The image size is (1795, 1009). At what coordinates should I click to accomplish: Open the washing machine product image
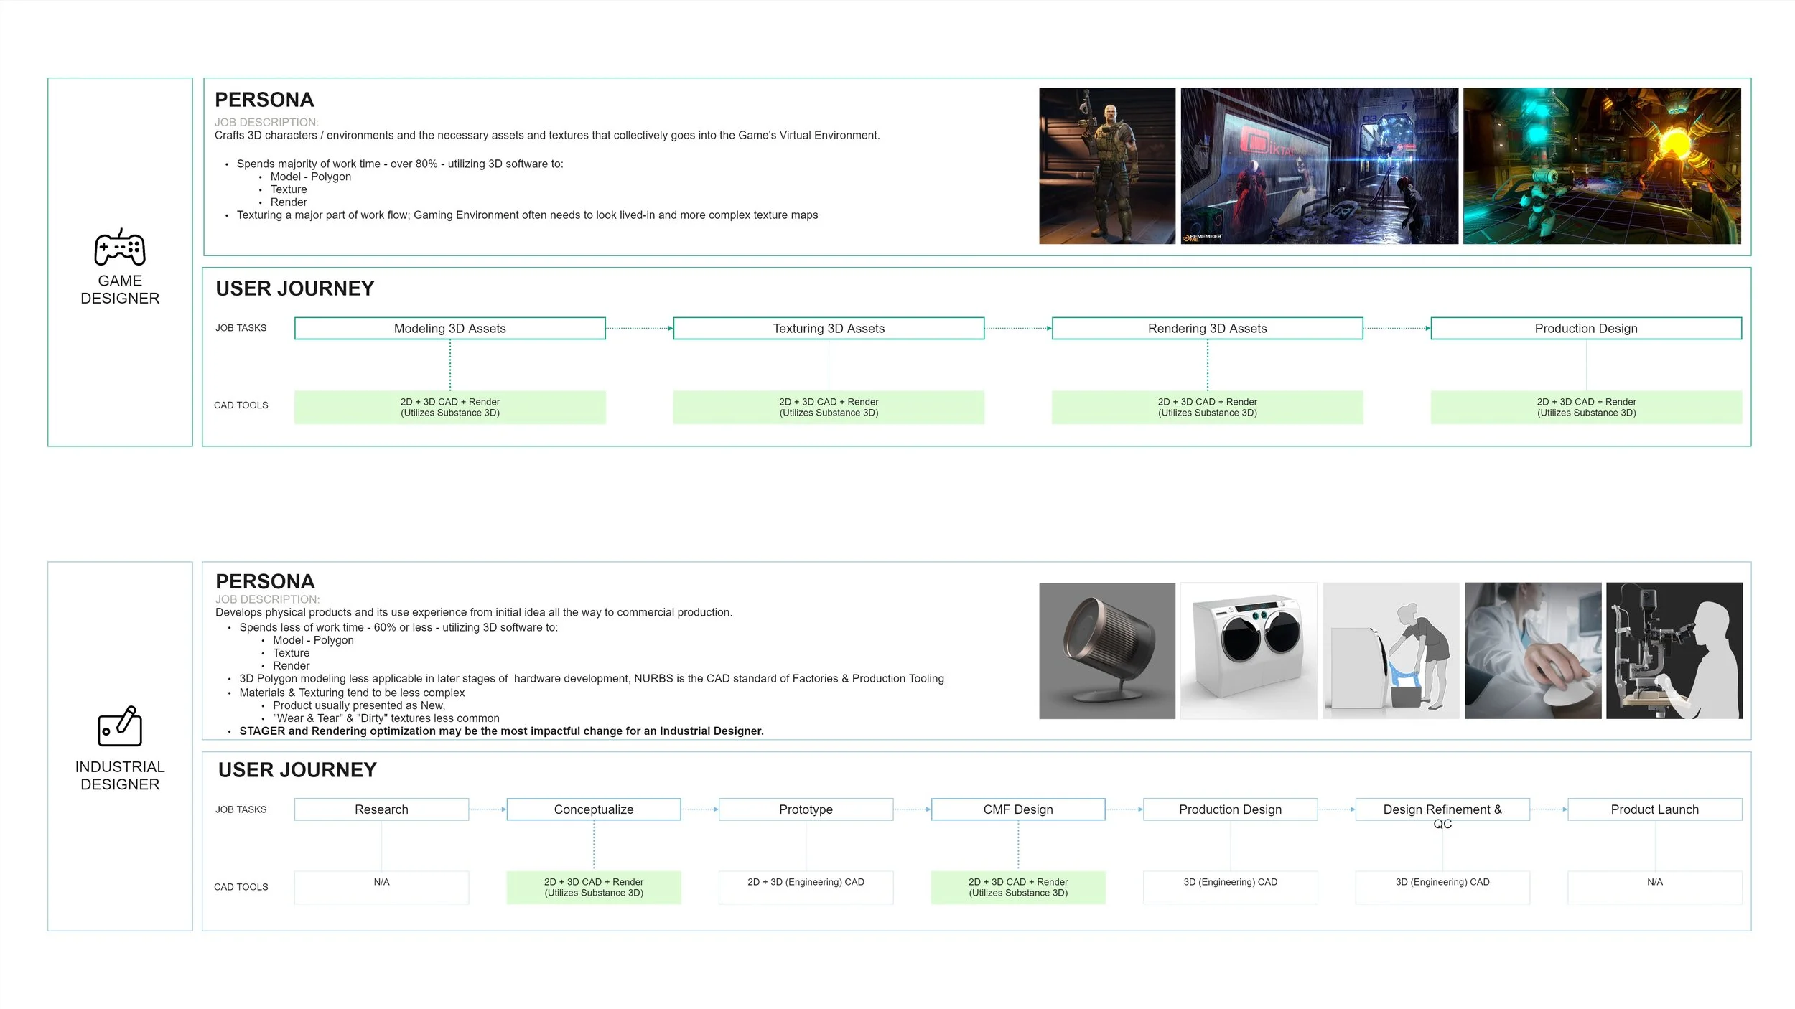(1248, 650)
